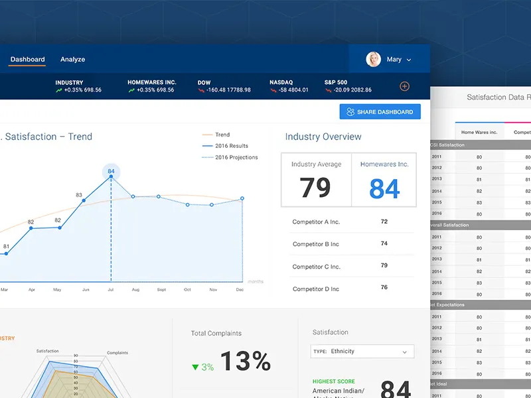Click the Satisfaction axis label on radar chart
Image resolution: width=531 pixels, height=398 pixels.
tap(47, 351)
